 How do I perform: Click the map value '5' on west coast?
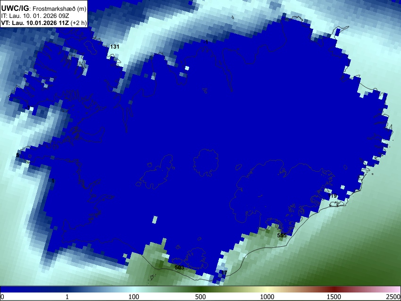click(17, 156)
